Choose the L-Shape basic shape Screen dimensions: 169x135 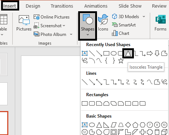click(128, 132)
